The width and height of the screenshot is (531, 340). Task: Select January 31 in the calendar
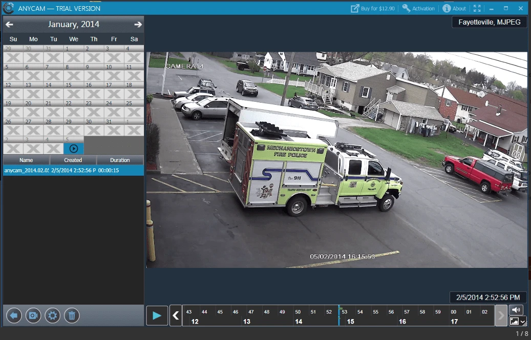point(114,127)
